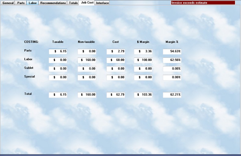
Task: Go to the Totals tab
Action: coord(73,3)
